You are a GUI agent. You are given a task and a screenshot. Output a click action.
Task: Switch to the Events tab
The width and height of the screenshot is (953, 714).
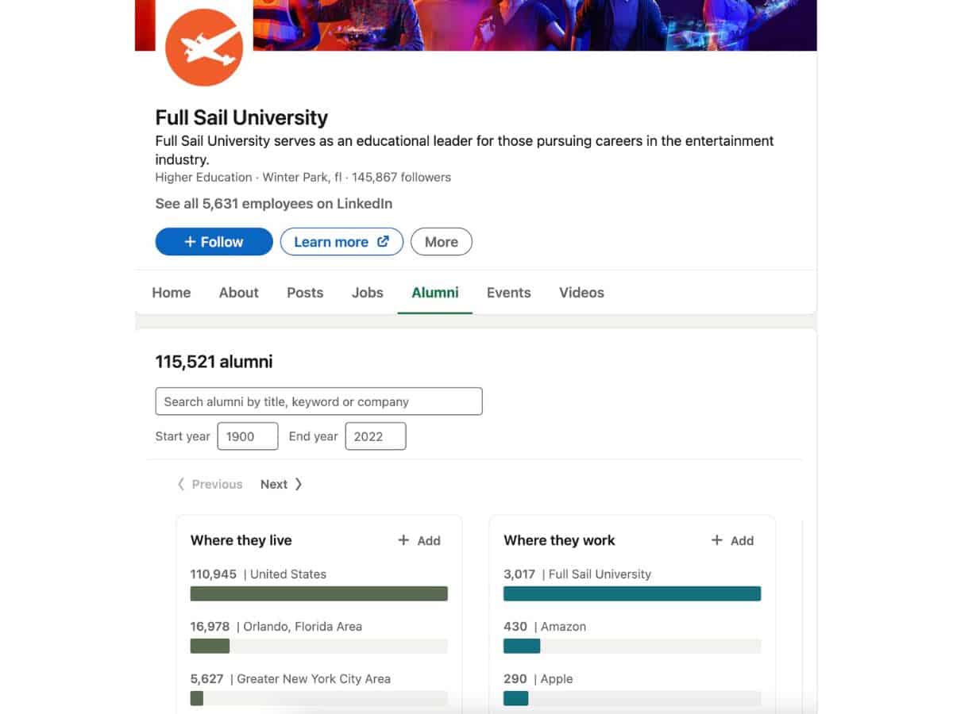[x=508, y=293]
